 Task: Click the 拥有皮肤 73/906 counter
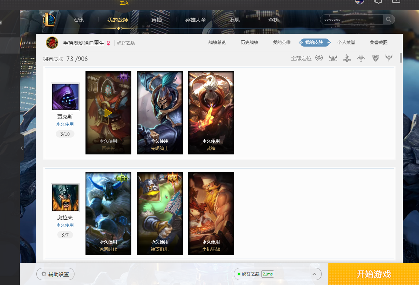[x=65, y=59]
